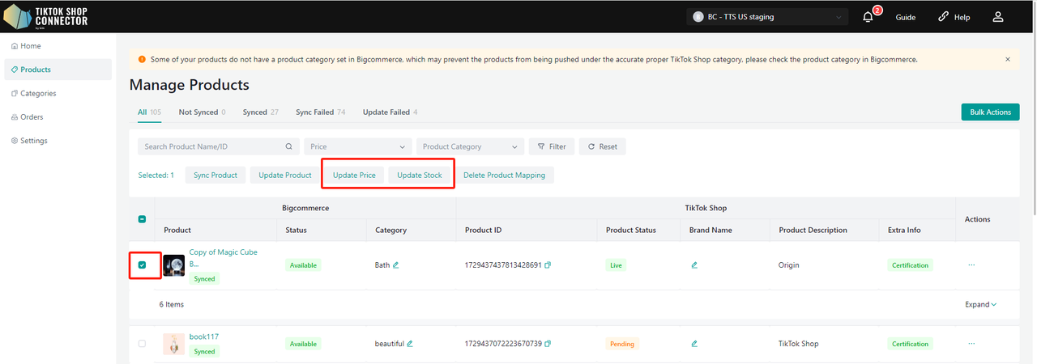Click Sync Product
The height and width of the screenshot is (364, 1037).
[x=216, y=175]
